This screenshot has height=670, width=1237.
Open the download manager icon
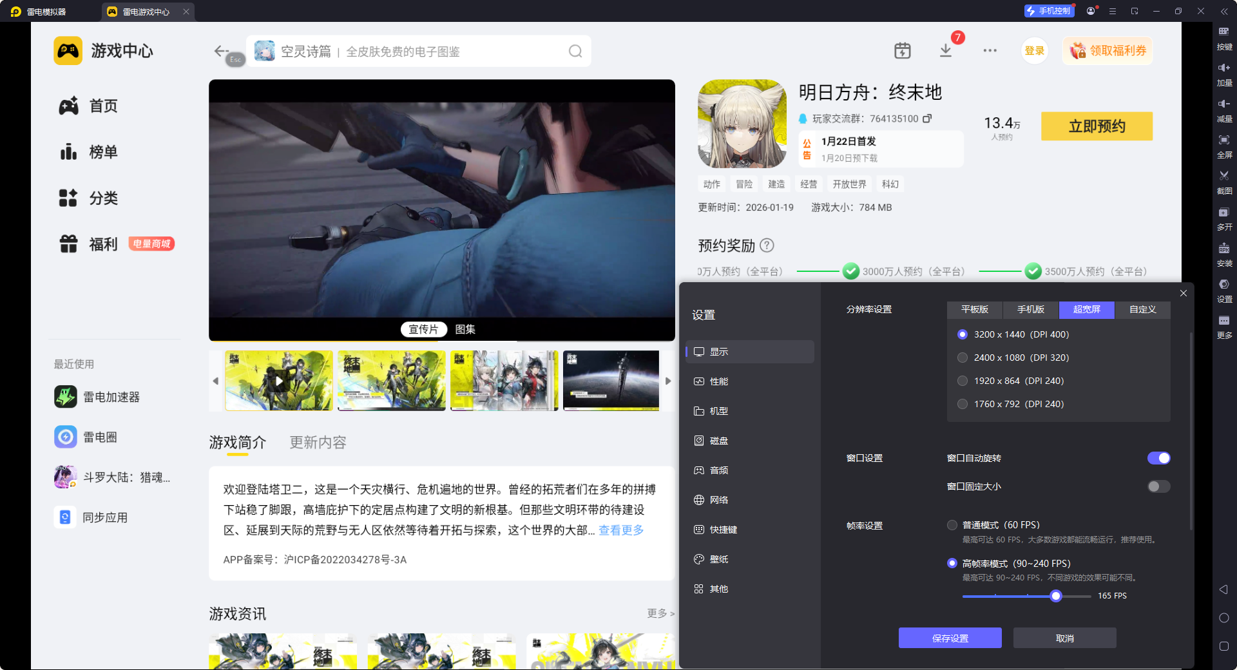point(945,51)
